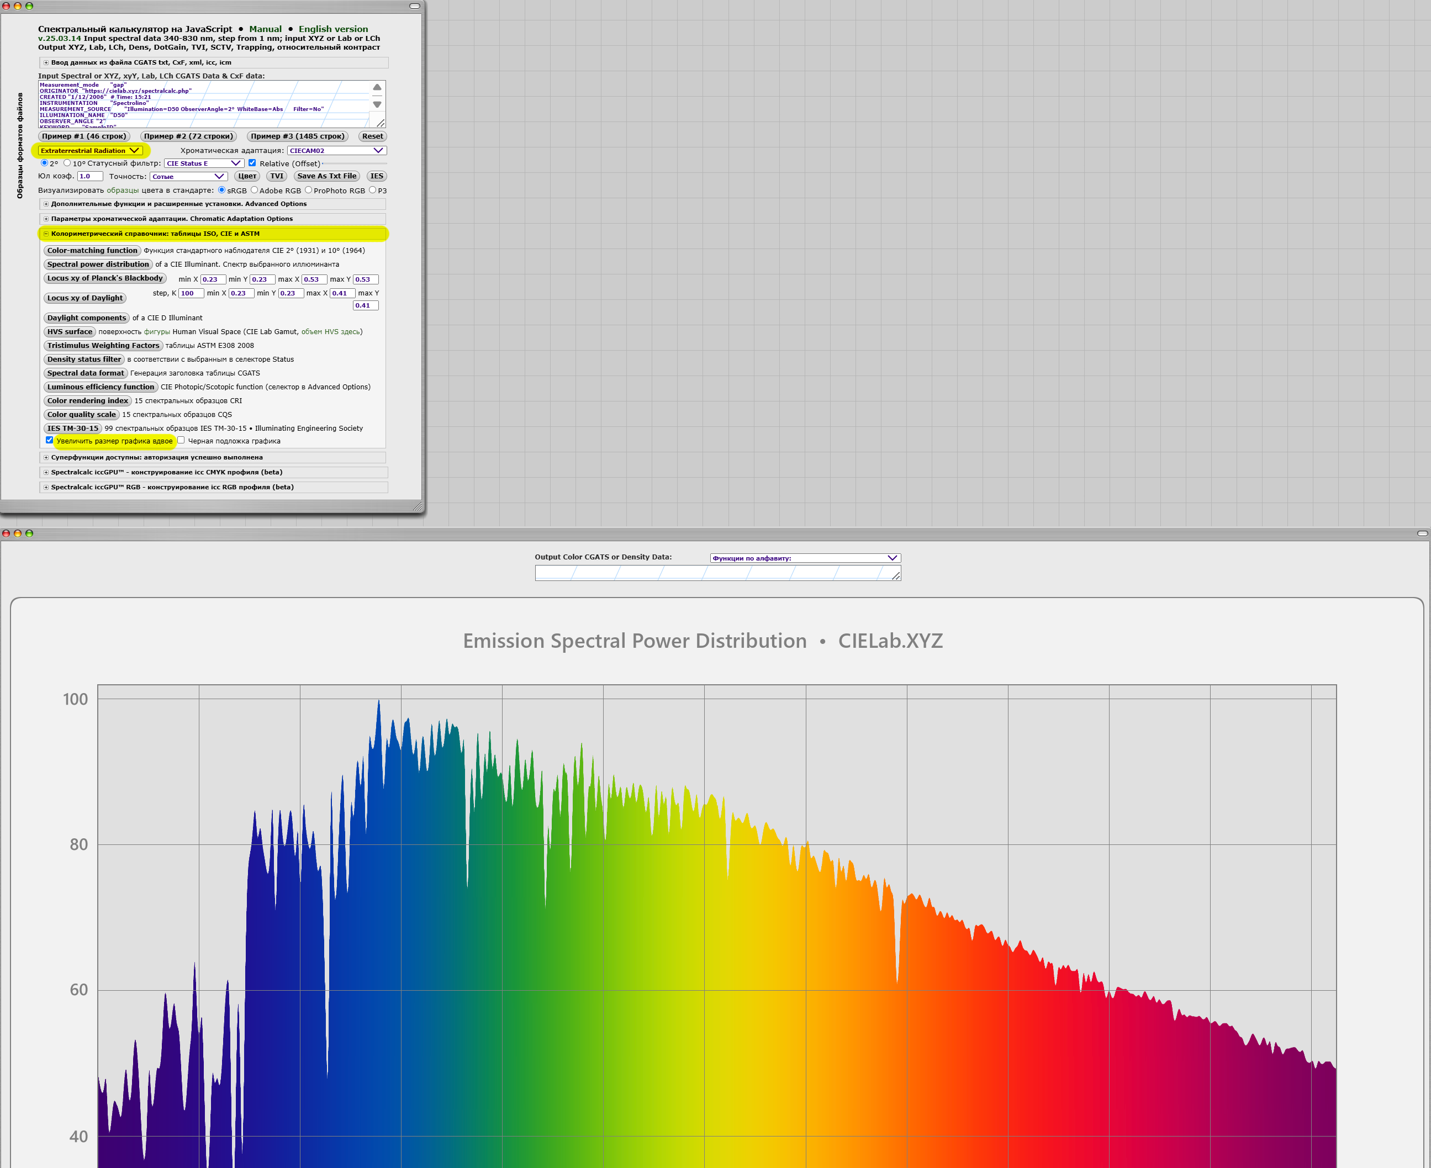Select the 10° observer radio button
The image size is (1431, 1168).
pyautogui.click(x=67, y=163)
